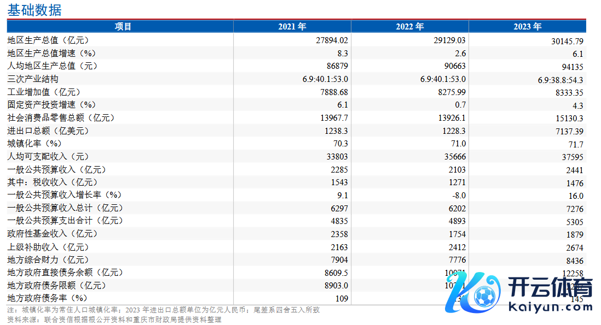The height and width of the screenshot is (325, 601).
Task: Select the 地方政府债务率(%) row label
Action: pyautogui.click(x=48, y=298)
